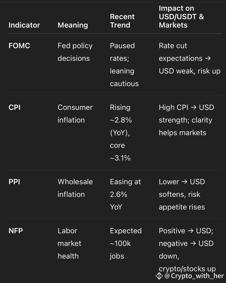Click the Paused rates; leaning cautious cell
Screen dimensions: 226x283
[124, 65]
